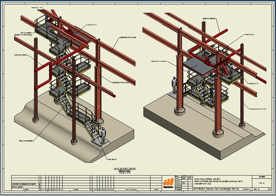Click 'BHP Billiton Olympic Dam Corporation Pty Ltd.' text

tap(214, 189)
